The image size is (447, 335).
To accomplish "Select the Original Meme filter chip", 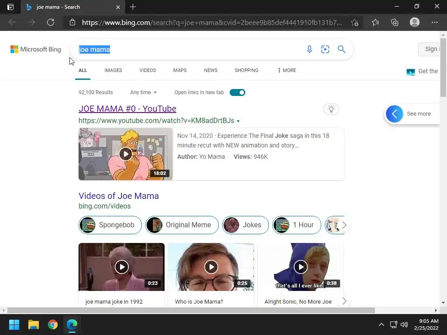I will coord(182,225).
